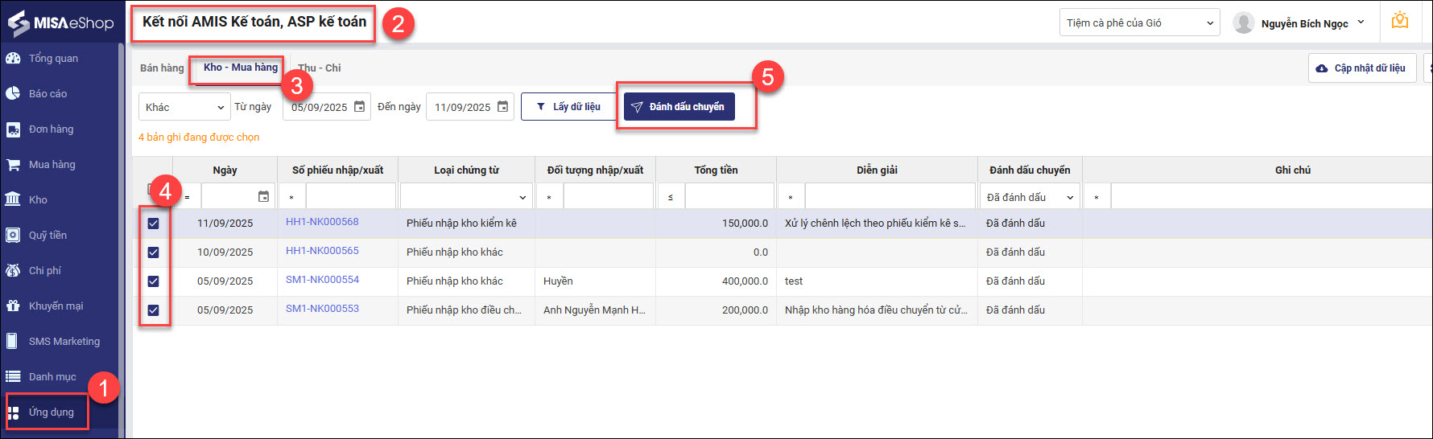Viewport: 1433px width, 439px height.
Task: Open the Từ ngày calendar picker icon
Action: coord(360,107)
